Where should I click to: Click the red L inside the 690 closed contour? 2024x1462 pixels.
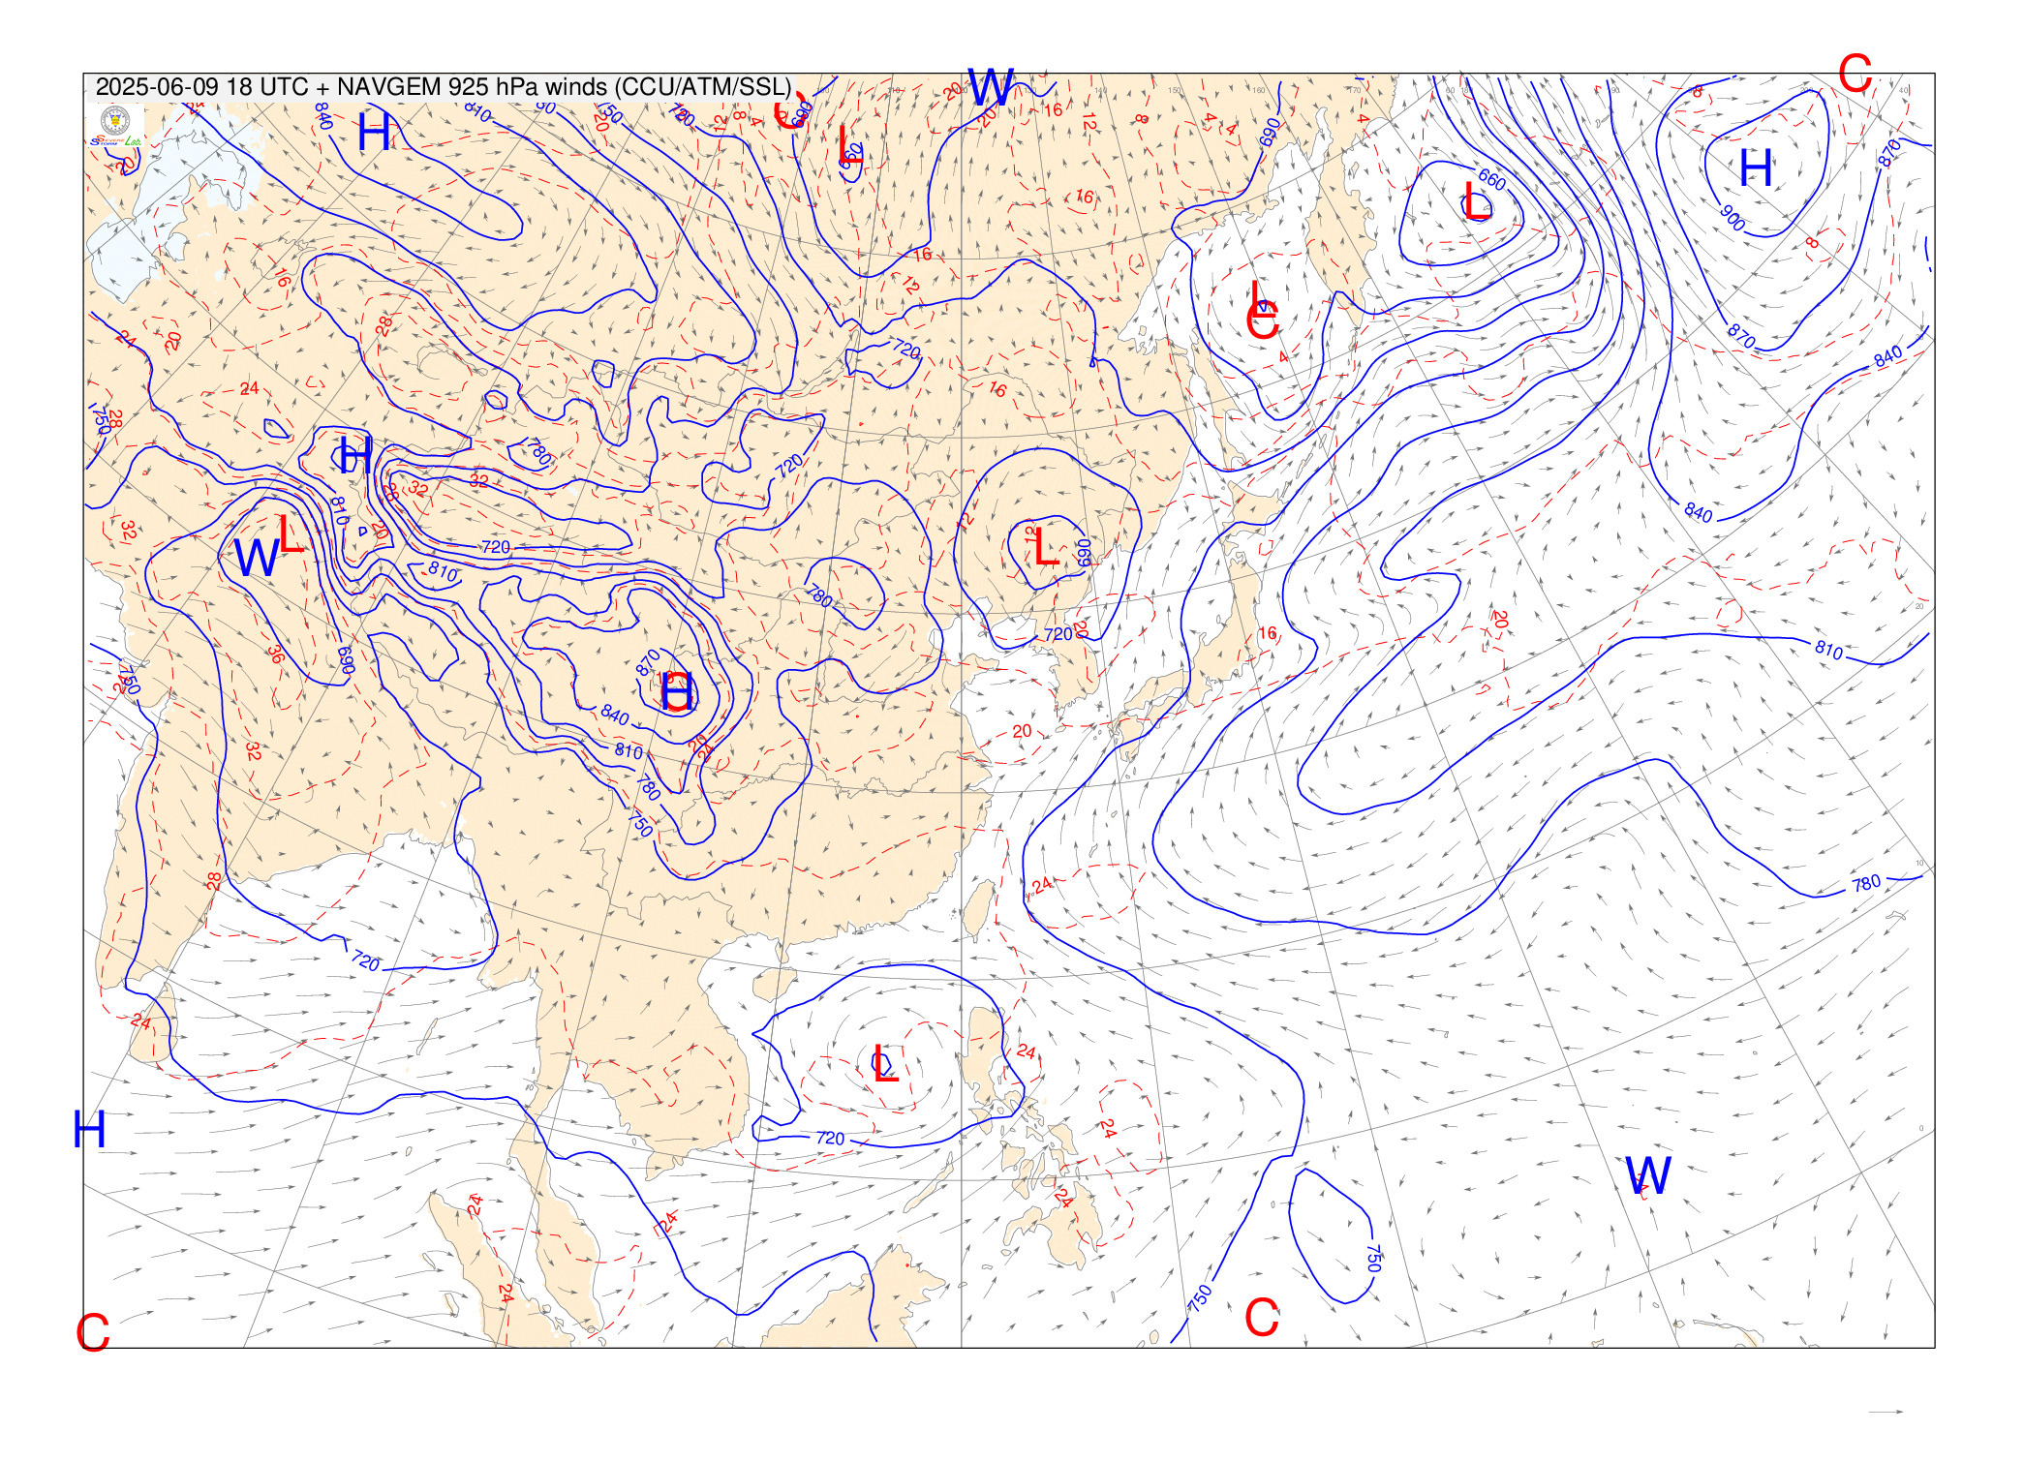click(1046, 547)
